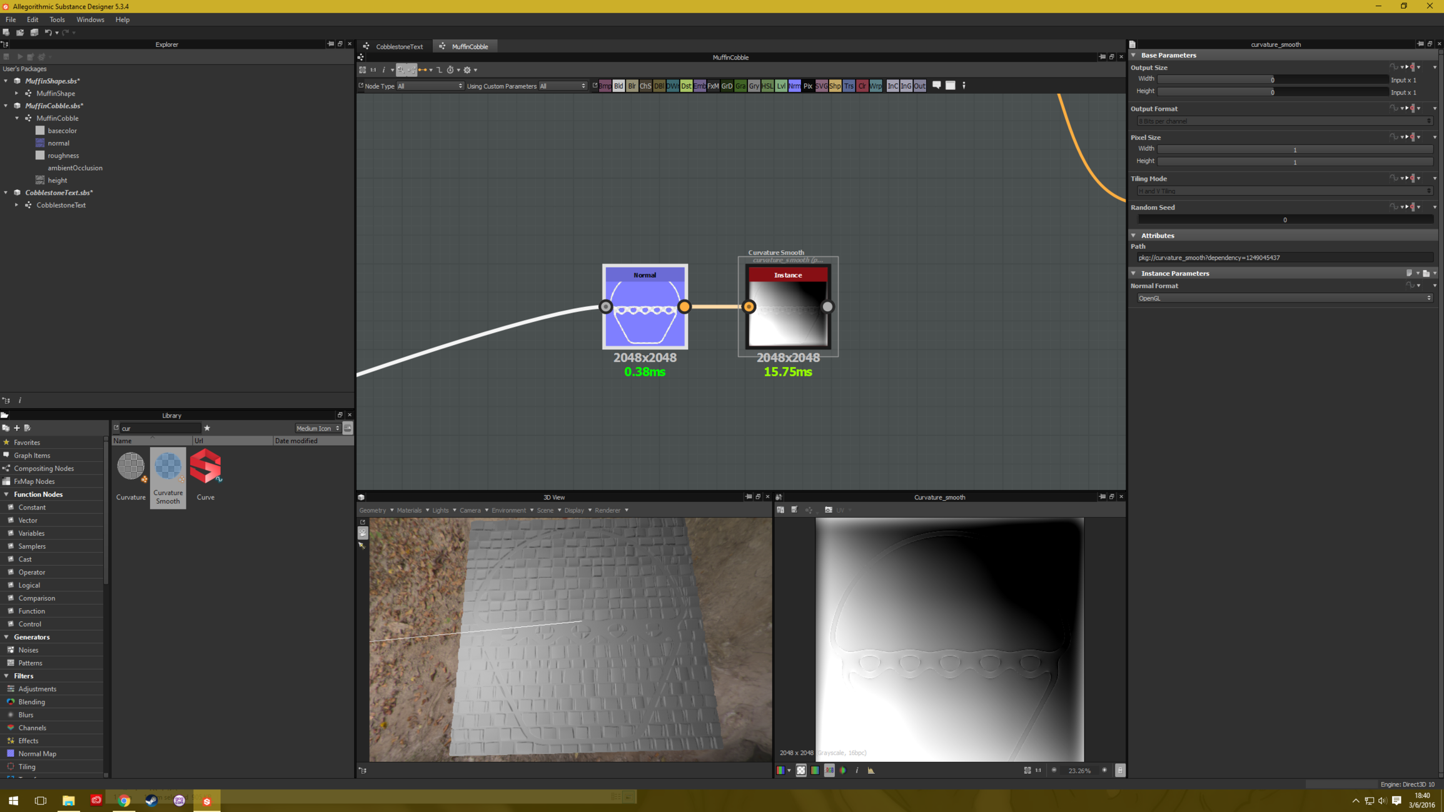Viewport: 1444px width, 812px height.
Task: Collapse the Instance Parameters section
Action: coord(1133,273)
